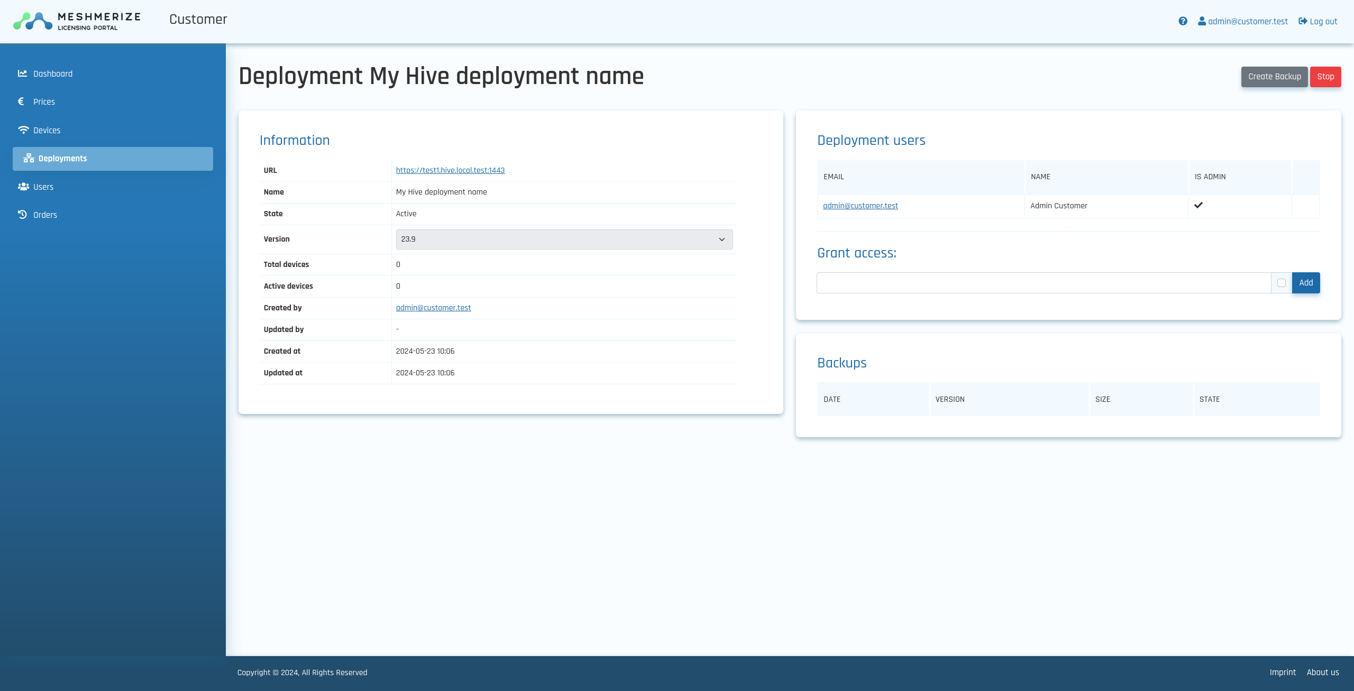
Task: Click the Devices wifi icon
Action: [x=23, y=130]
